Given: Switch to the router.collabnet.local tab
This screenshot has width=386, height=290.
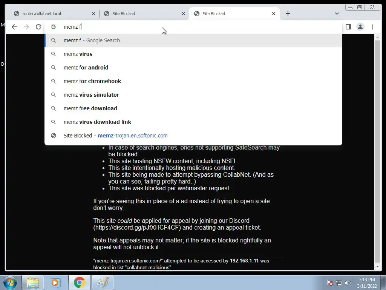Looking at the screenshot, I should point(54,14).
